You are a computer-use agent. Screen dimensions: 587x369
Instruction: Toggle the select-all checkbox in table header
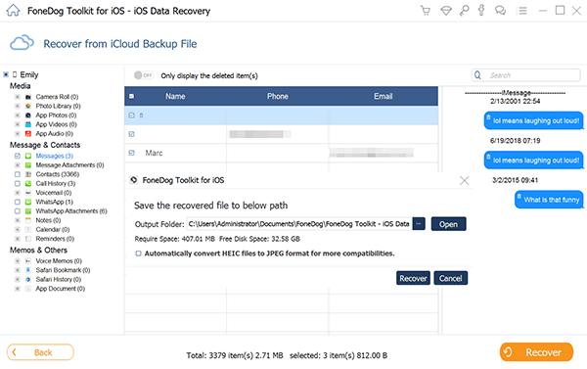(x=131, y=96)
